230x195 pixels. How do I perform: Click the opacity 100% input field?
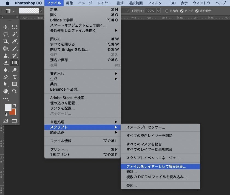(151, 11)
